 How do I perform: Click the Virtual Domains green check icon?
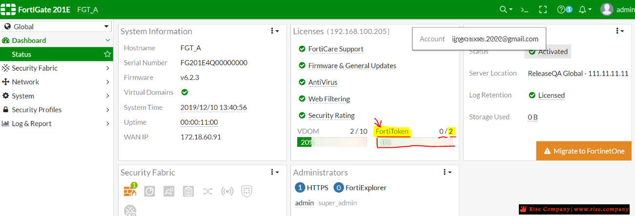184,92
